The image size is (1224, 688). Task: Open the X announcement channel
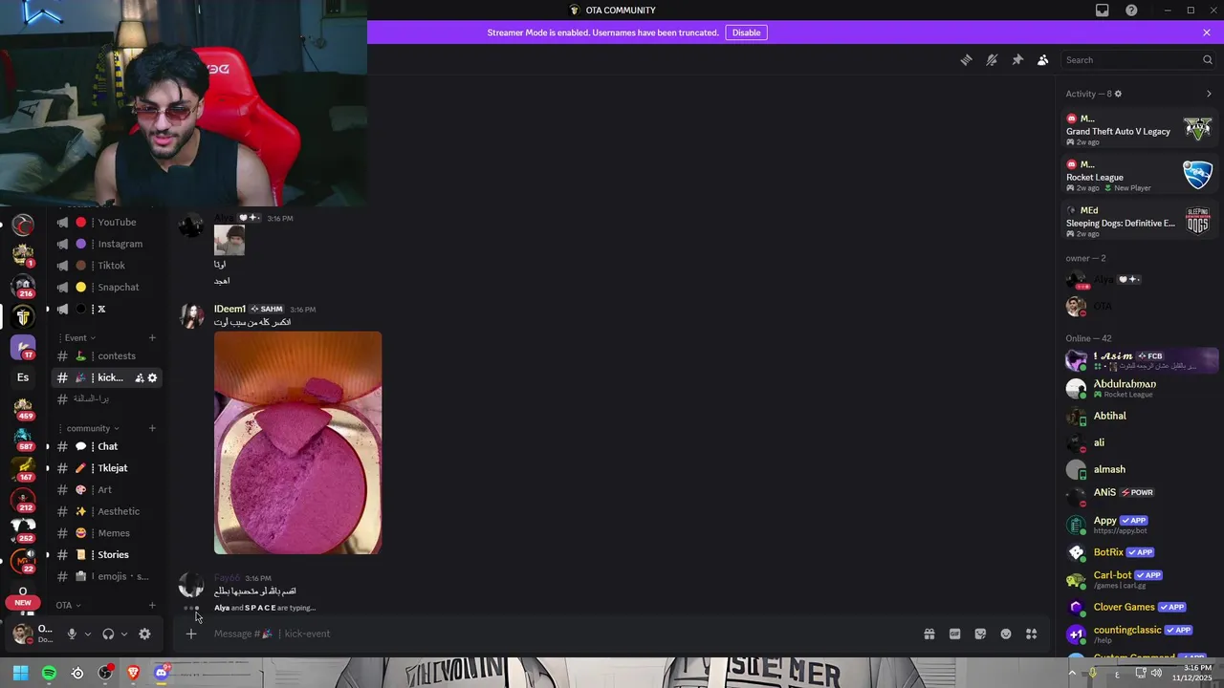point(105,309)
